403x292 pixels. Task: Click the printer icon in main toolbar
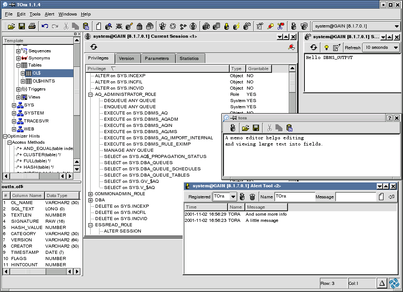coord(32,26)
